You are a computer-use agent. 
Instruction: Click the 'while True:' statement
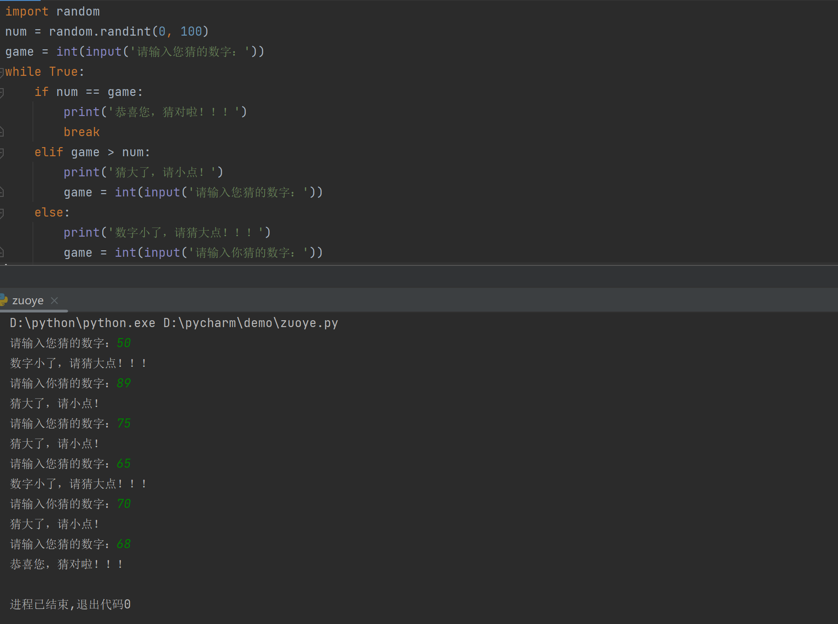(45, 72)
